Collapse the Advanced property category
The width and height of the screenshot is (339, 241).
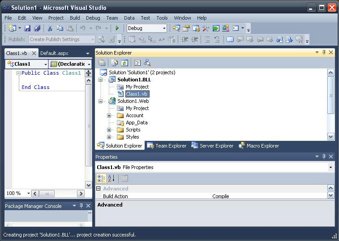tap(99, 189)
